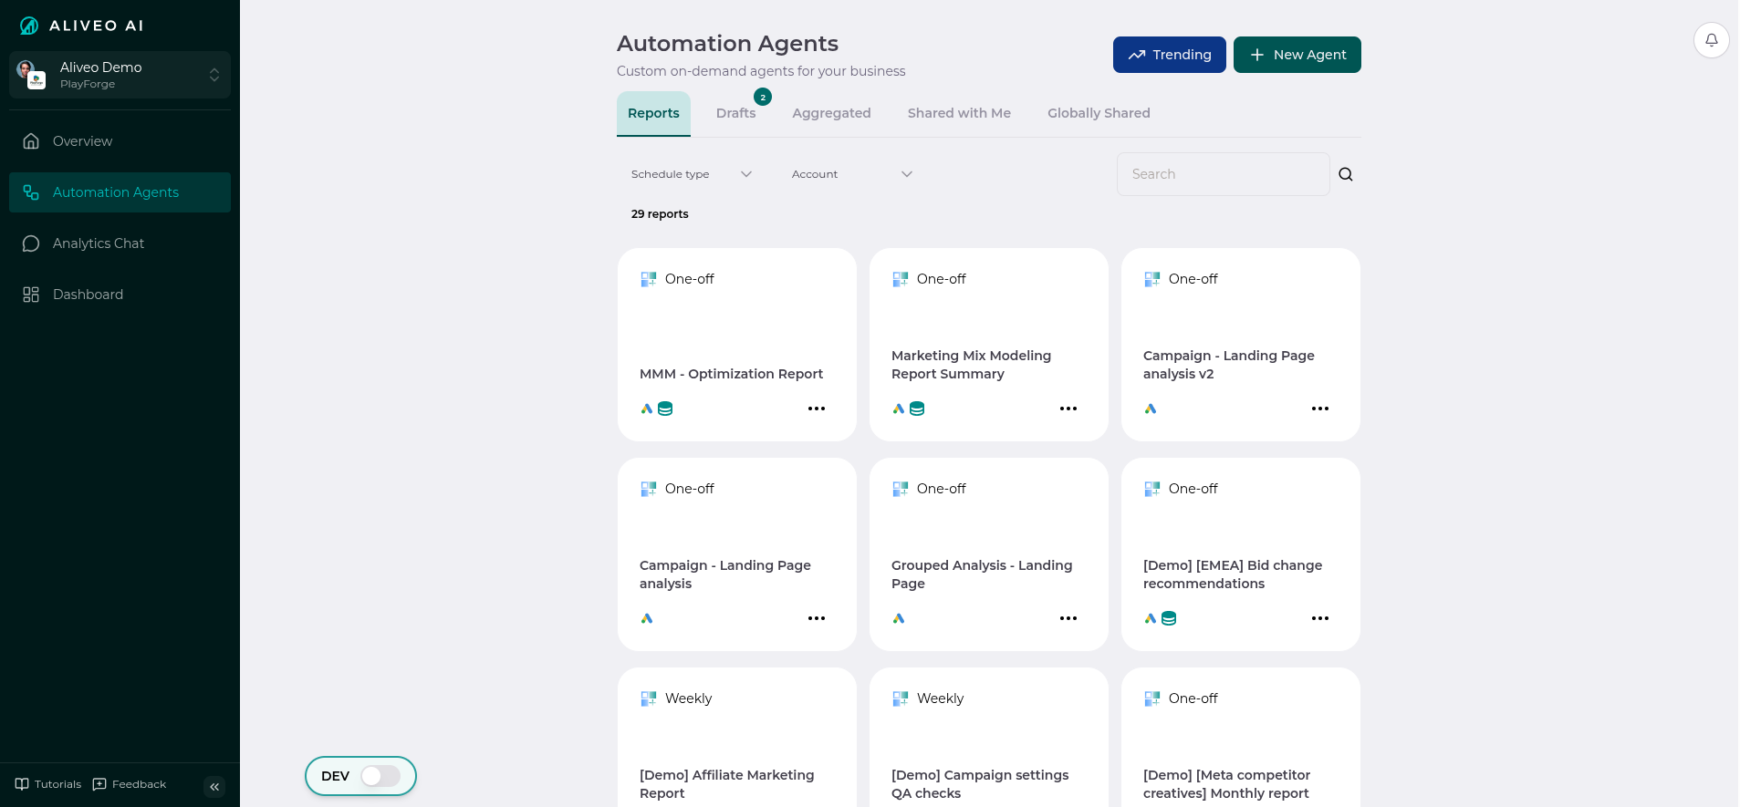Click the New Agent button
The image size is (1740, 807).
pos(1297,55)
